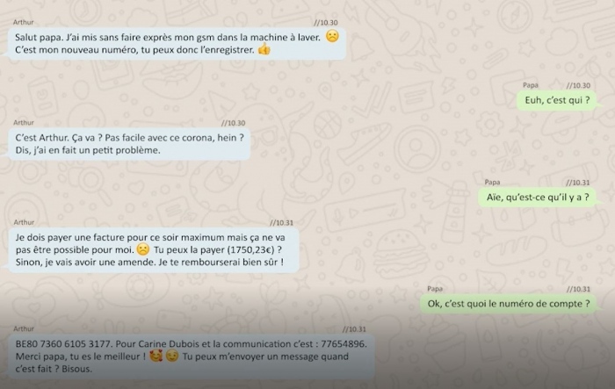Click the Arthur name above 'C'est Arthur' message

(x=24, y=123)
